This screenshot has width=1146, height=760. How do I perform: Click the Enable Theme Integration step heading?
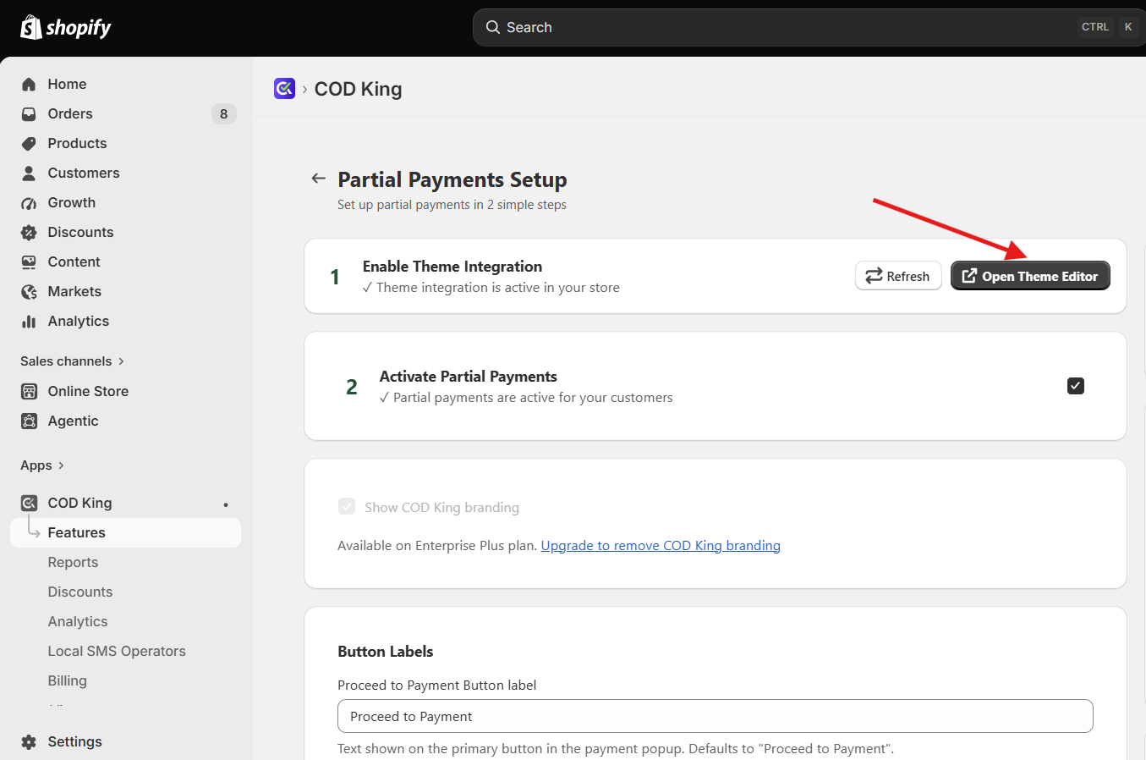tap(452, 266)
